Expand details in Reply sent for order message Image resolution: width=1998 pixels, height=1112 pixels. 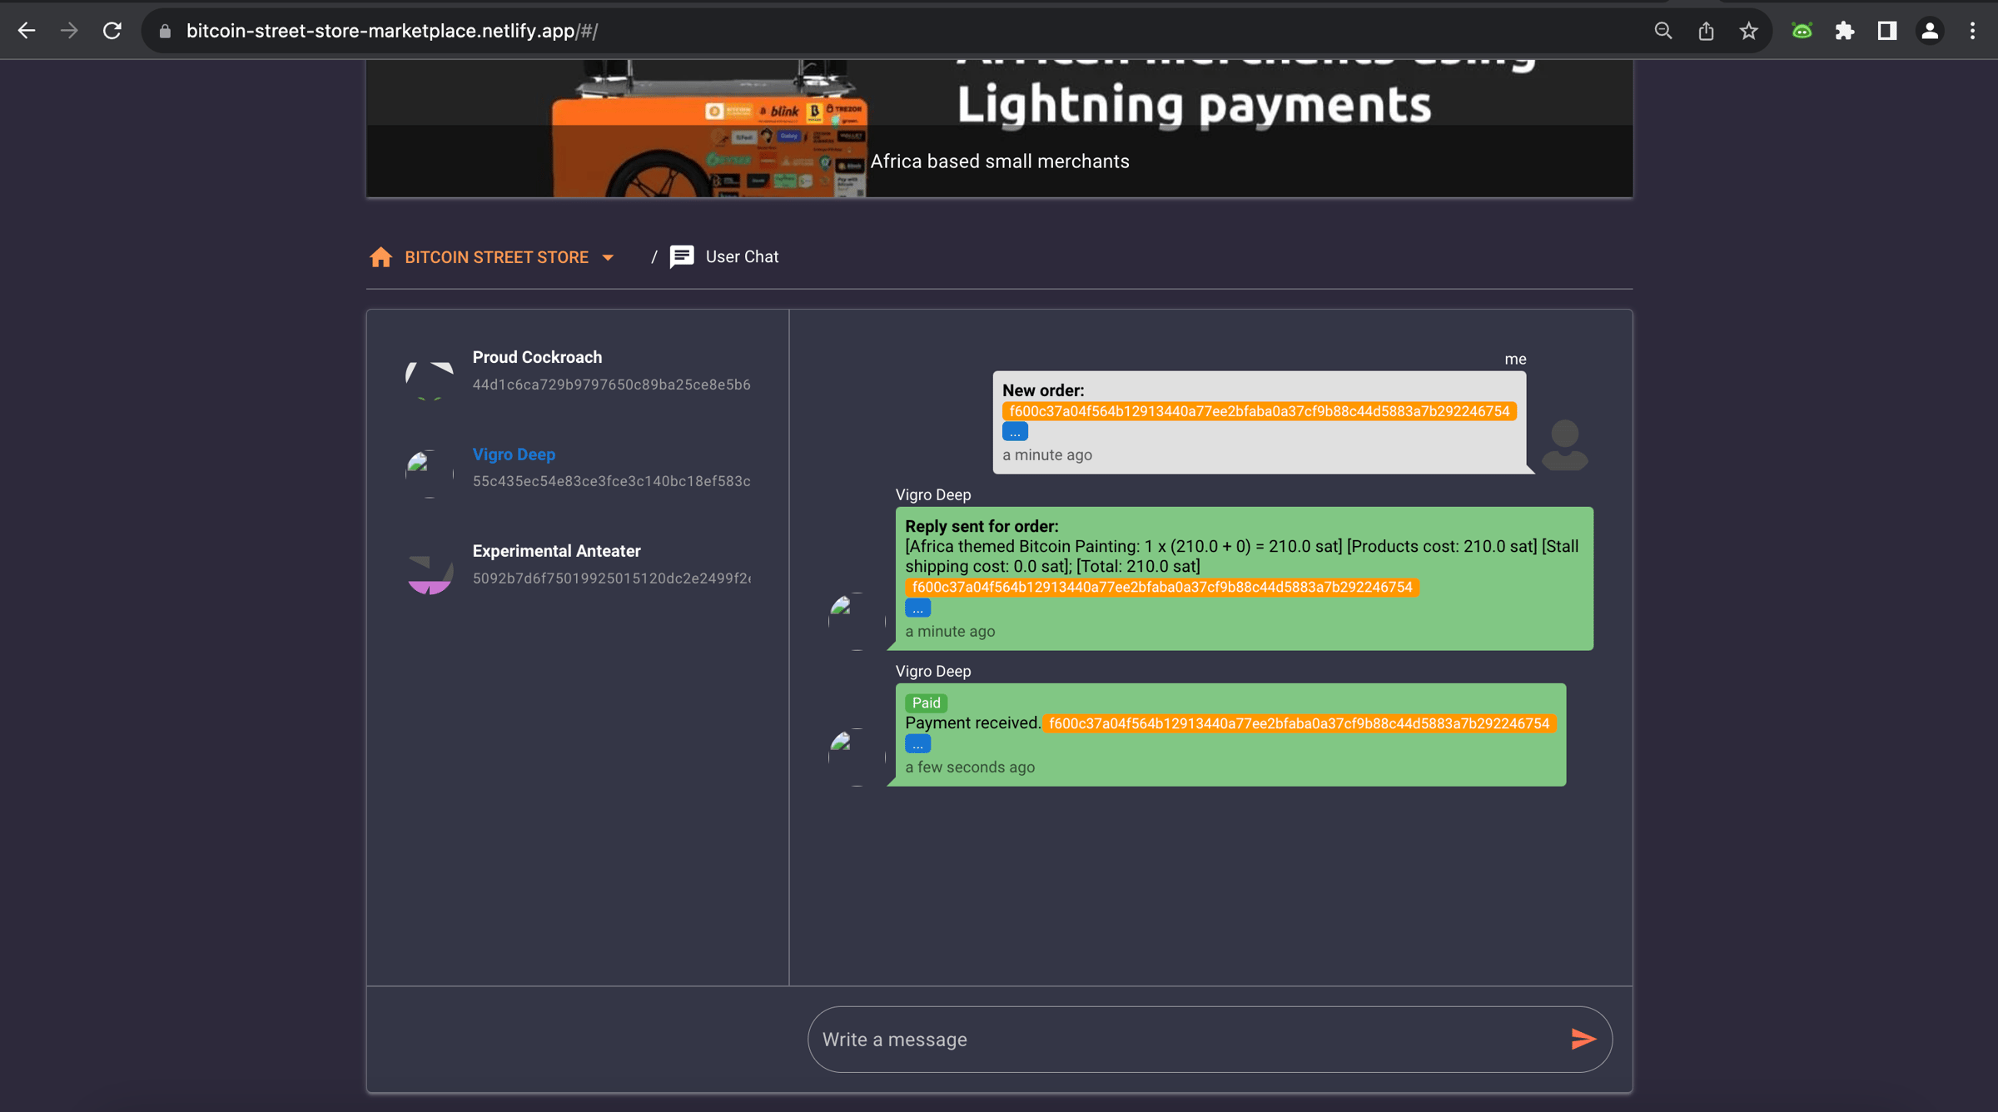point(917,608)
